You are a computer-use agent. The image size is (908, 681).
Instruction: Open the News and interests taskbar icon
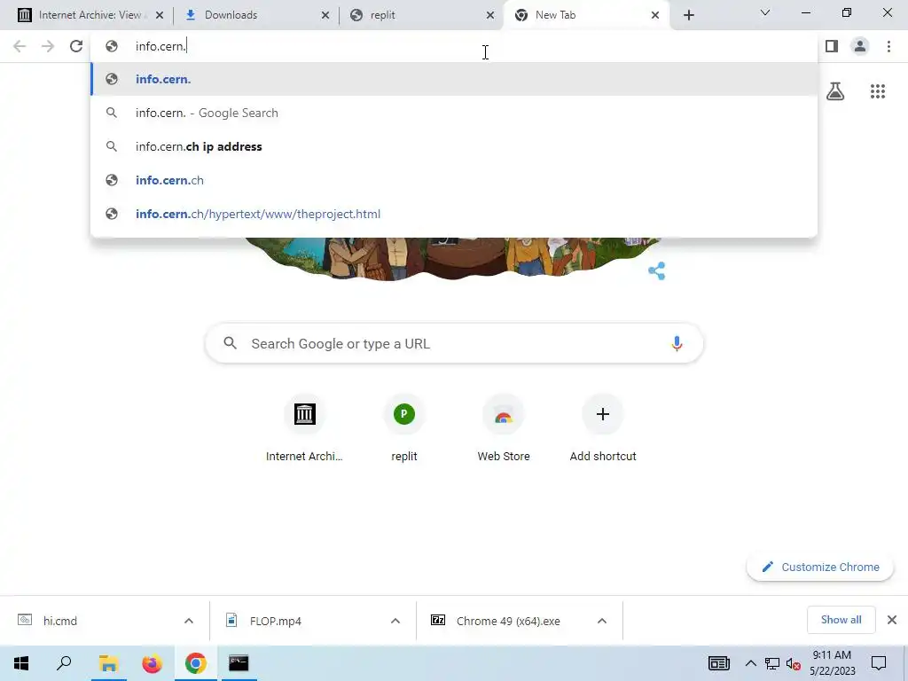718,663
